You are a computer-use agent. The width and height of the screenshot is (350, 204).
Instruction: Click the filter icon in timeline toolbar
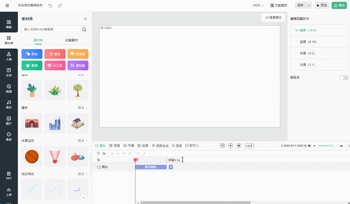(x=98, y=154)
